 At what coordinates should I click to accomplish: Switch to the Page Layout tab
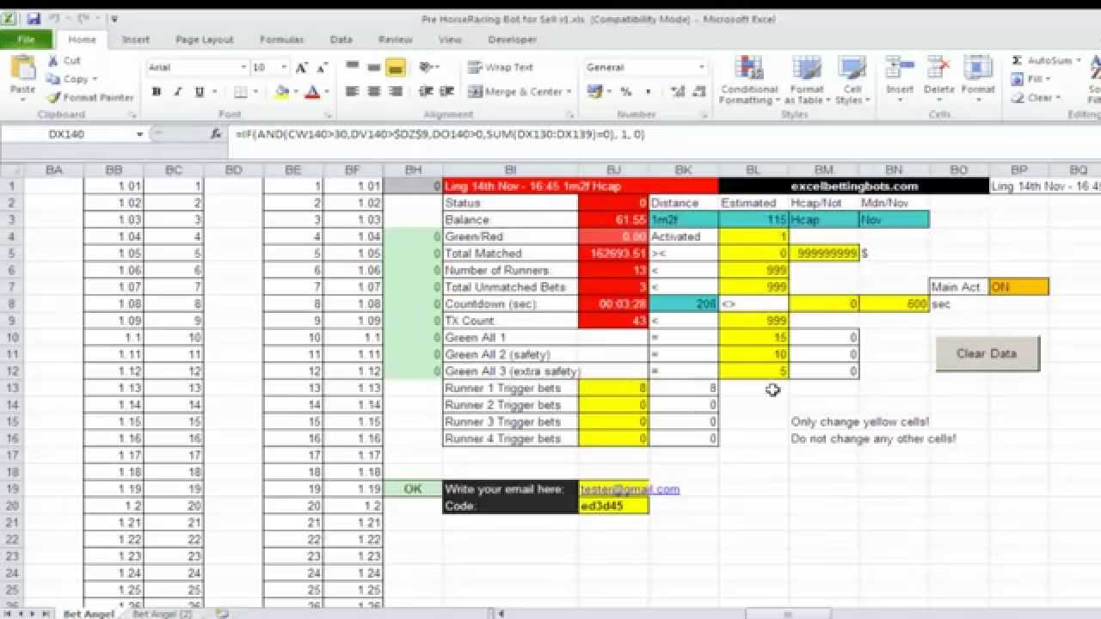[x=205, y=40]
